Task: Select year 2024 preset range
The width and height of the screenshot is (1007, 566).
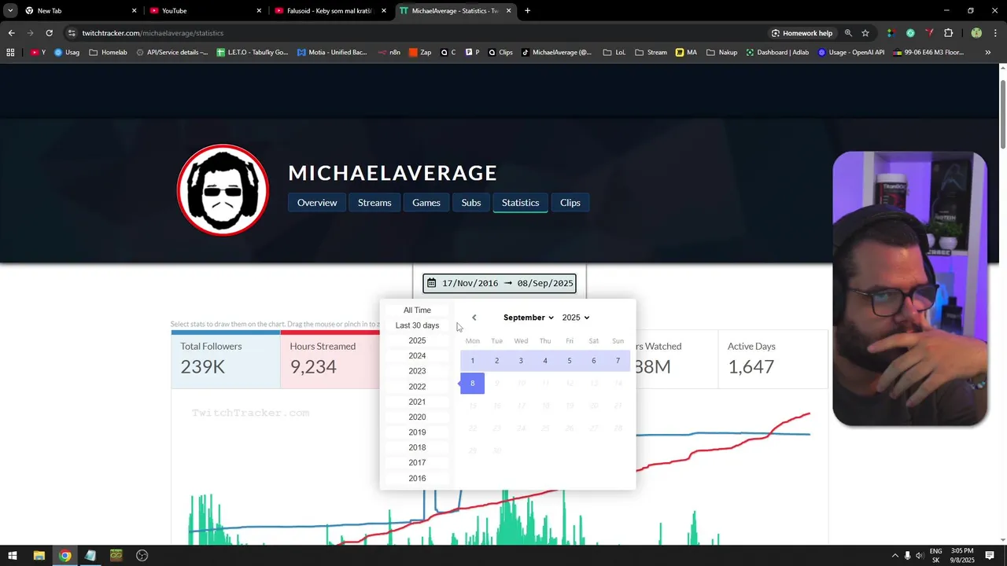Action: [x=417, y=356]
